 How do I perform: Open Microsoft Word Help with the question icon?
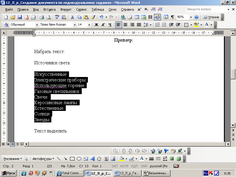[196, 17]
